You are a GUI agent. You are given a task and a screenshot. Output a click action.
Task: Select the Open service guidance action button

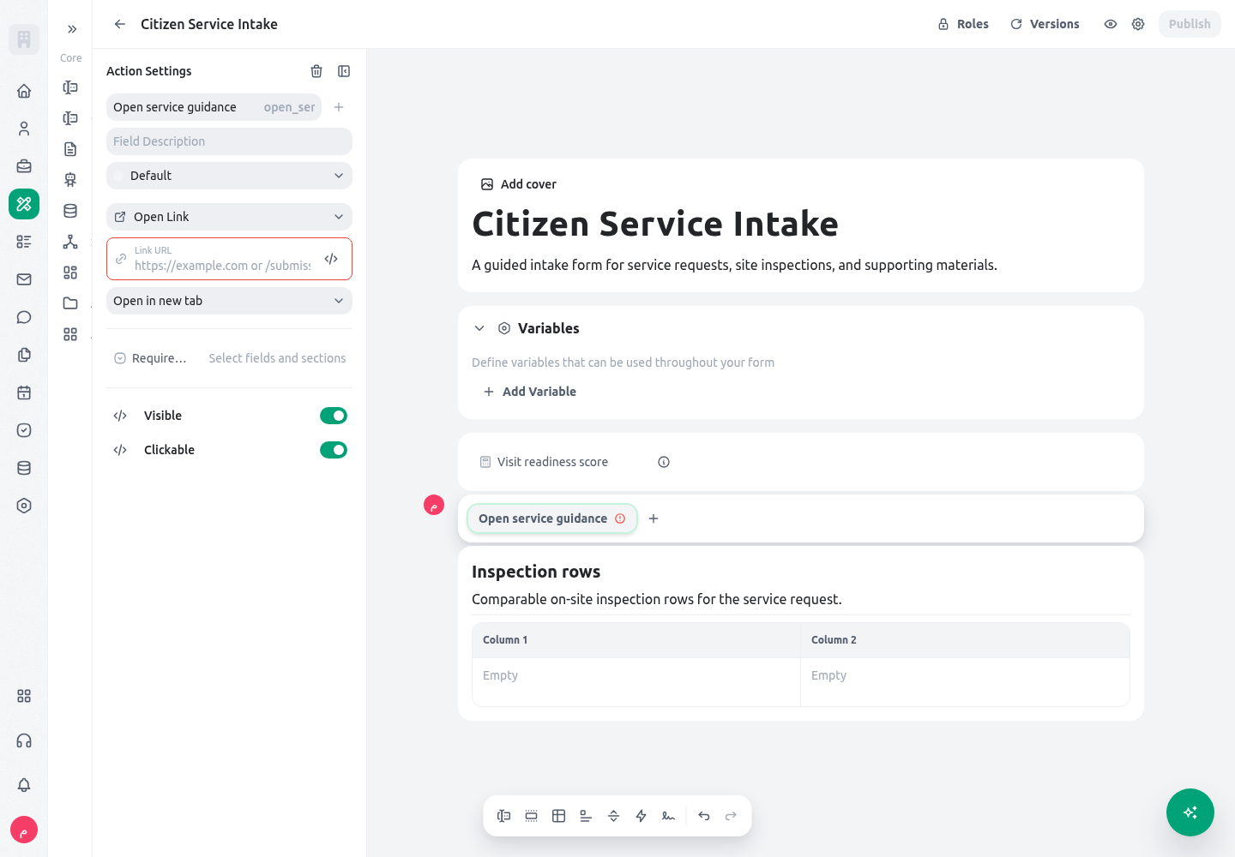[551, 518]
